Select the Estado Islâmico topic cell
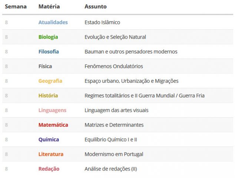 pos(102,22)
